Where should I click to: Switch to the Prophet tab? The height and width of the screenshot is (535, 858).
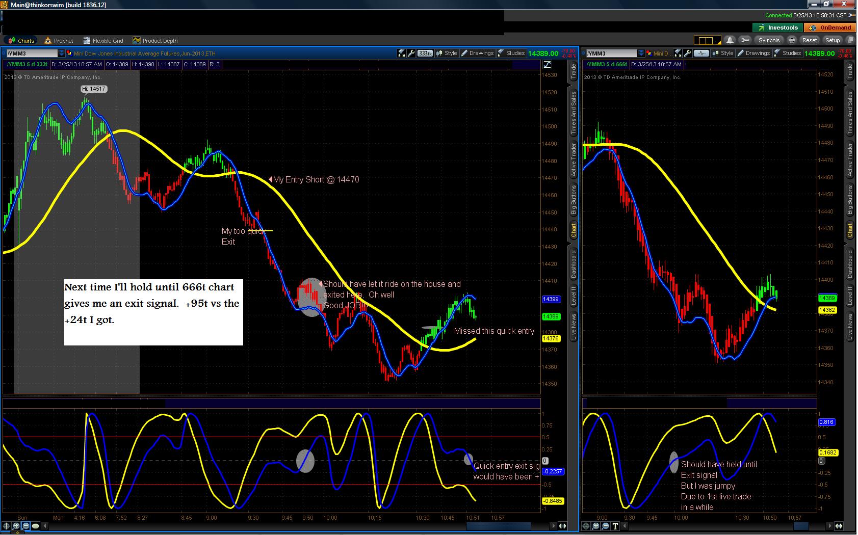[x=59, y=41]
